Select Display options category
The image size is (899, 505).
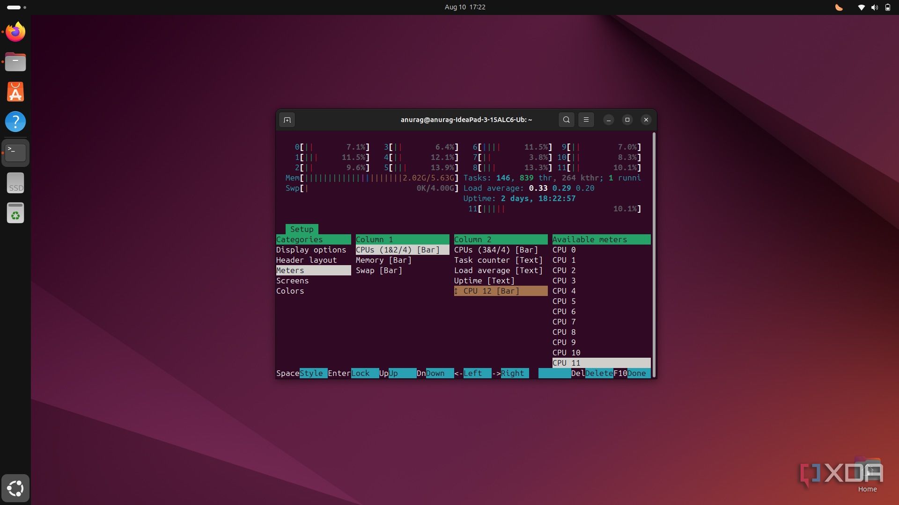point(311,250)
